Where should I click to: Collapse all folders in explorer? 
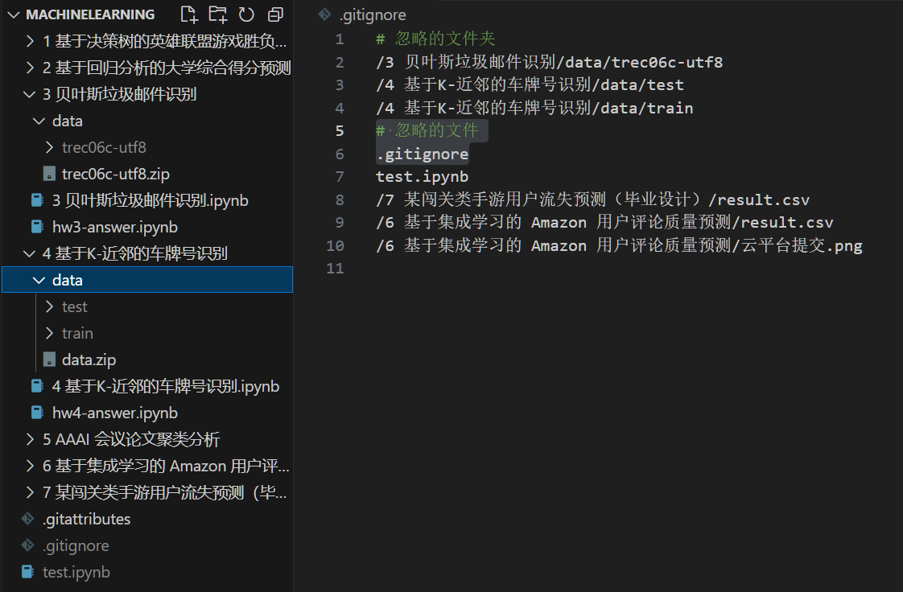[275, 14]
